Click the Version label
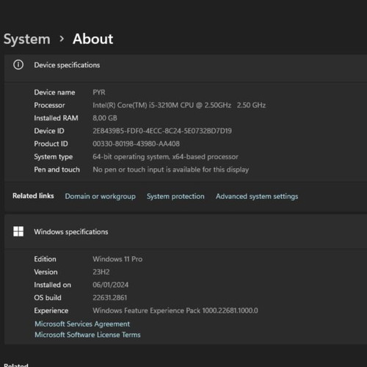Image resolution: width=367 pixels, height=367 pixels. coord(46,272)
